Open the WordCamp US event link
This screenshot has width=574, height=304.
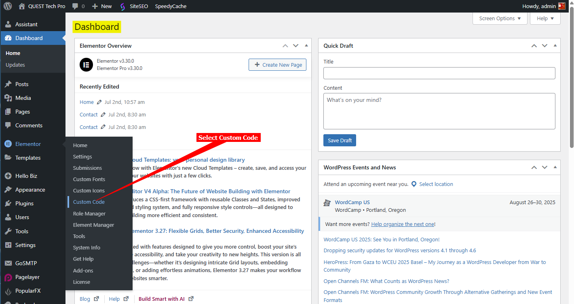point(352,202)
